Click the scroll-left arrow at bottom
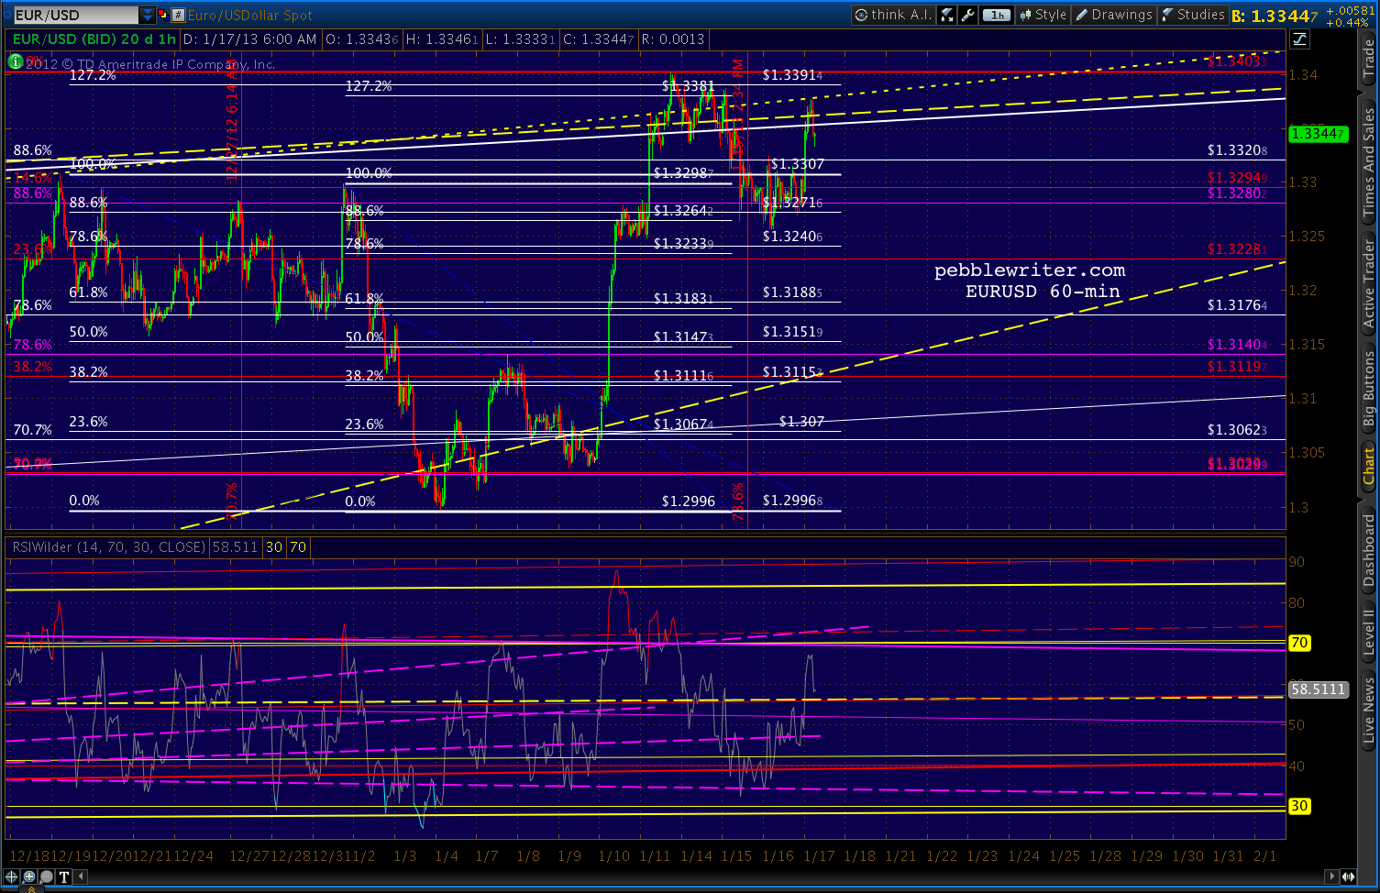The height and width of the screenshot is (893, 1380). [x=82, y=876]
